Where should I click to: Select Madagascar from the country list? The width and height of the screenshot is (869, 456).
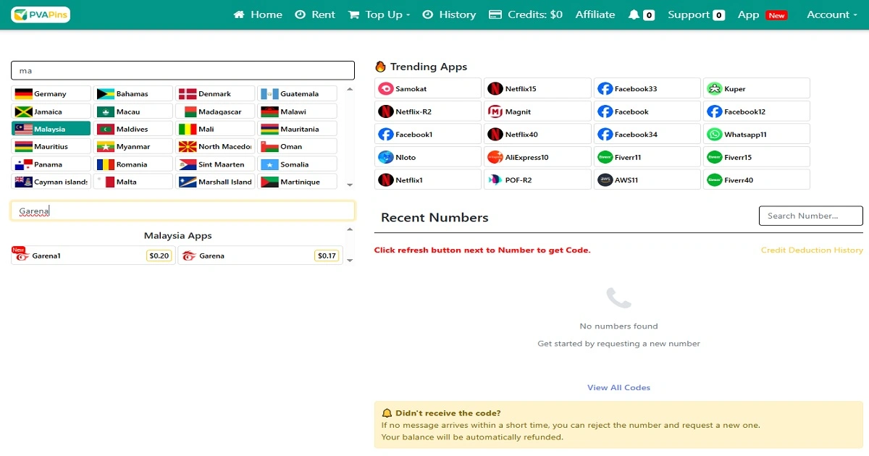[x=215, y=111]
